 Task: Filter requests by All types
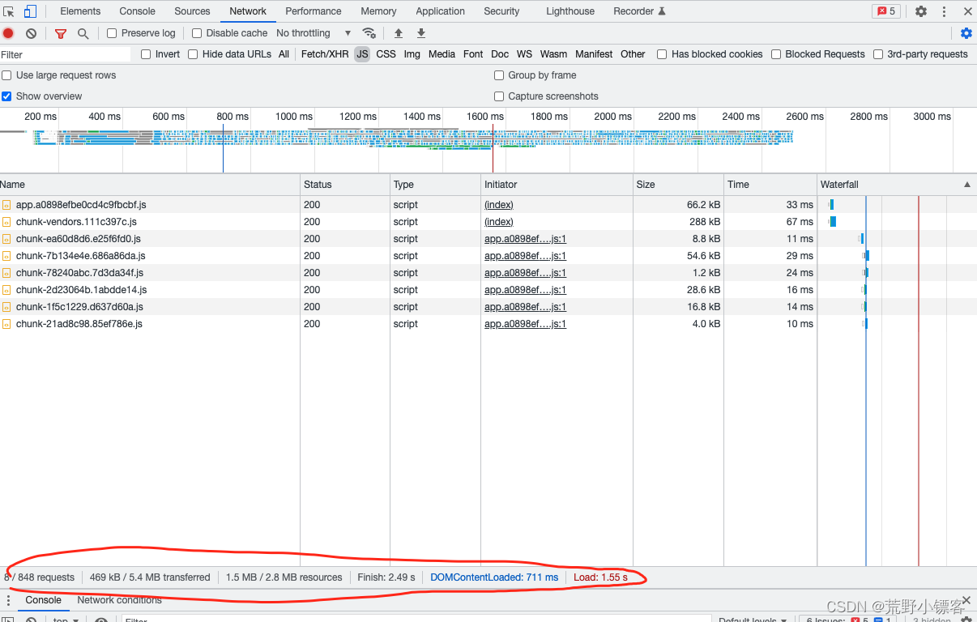click(x=284, y=54)
